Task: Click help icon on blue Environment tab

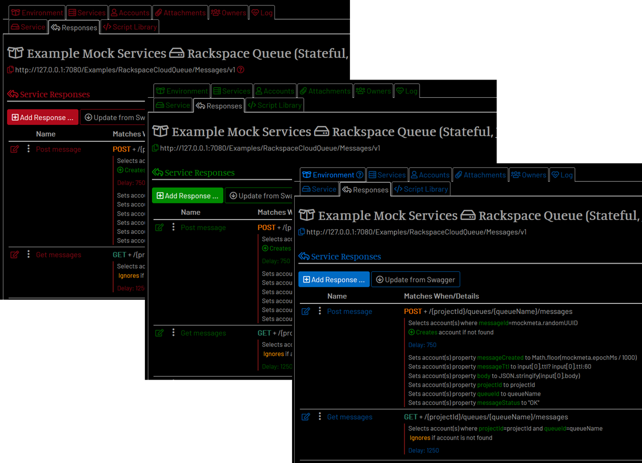Action: [x=360, y=175]
